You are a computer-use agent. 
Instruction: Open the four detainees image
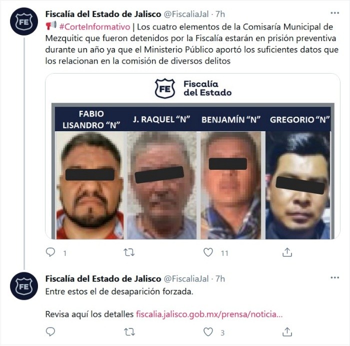pos(192,156)
